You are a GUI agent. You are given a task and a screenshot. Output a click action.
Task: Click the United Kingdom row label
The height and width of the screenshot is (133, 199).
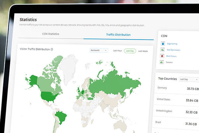pyautogui.click(x=164, y=111)
